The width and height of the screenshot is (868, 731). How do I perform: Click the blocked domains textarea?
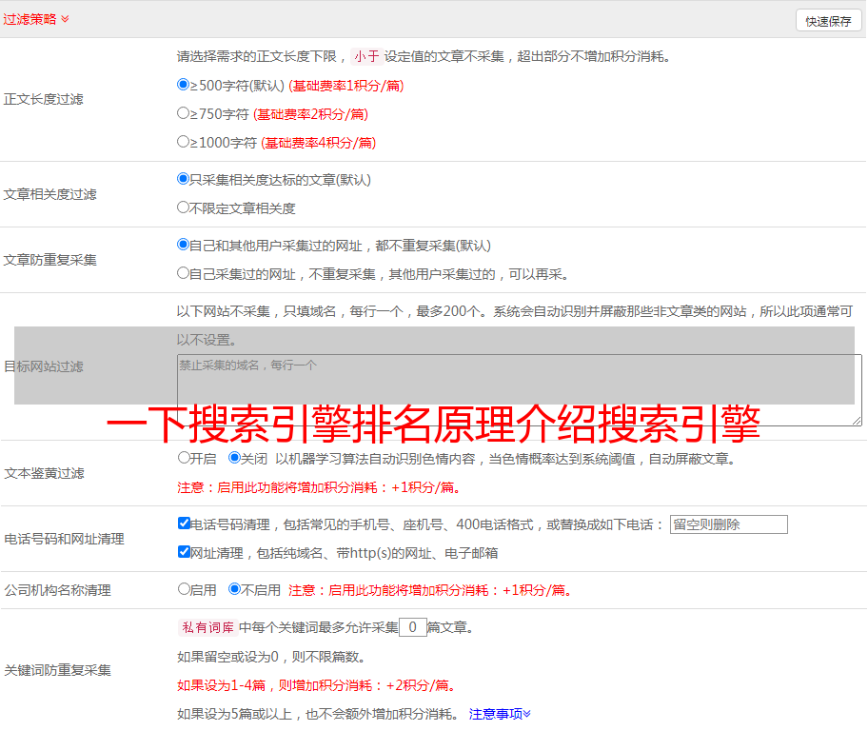pos(519,389)
